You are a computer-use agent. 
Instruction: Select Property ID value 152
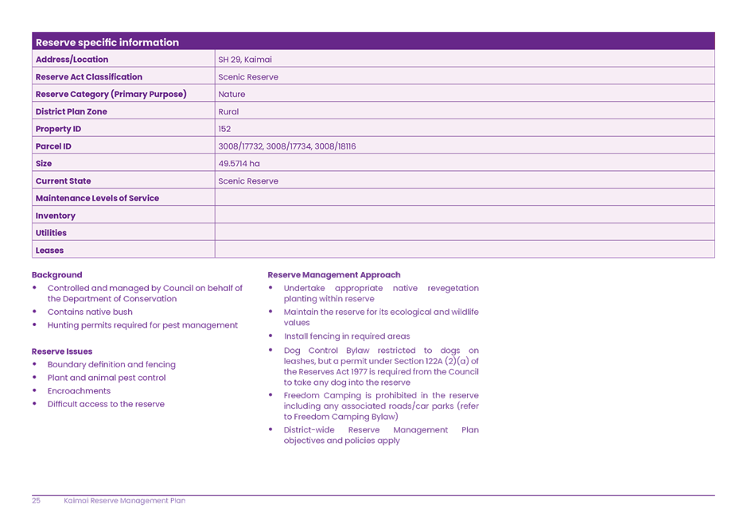point(223,129)
